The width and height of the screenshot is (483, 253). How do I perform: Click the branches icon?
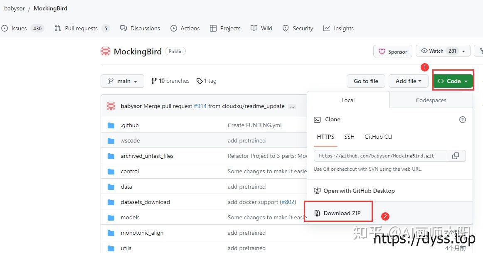(154, 81)
